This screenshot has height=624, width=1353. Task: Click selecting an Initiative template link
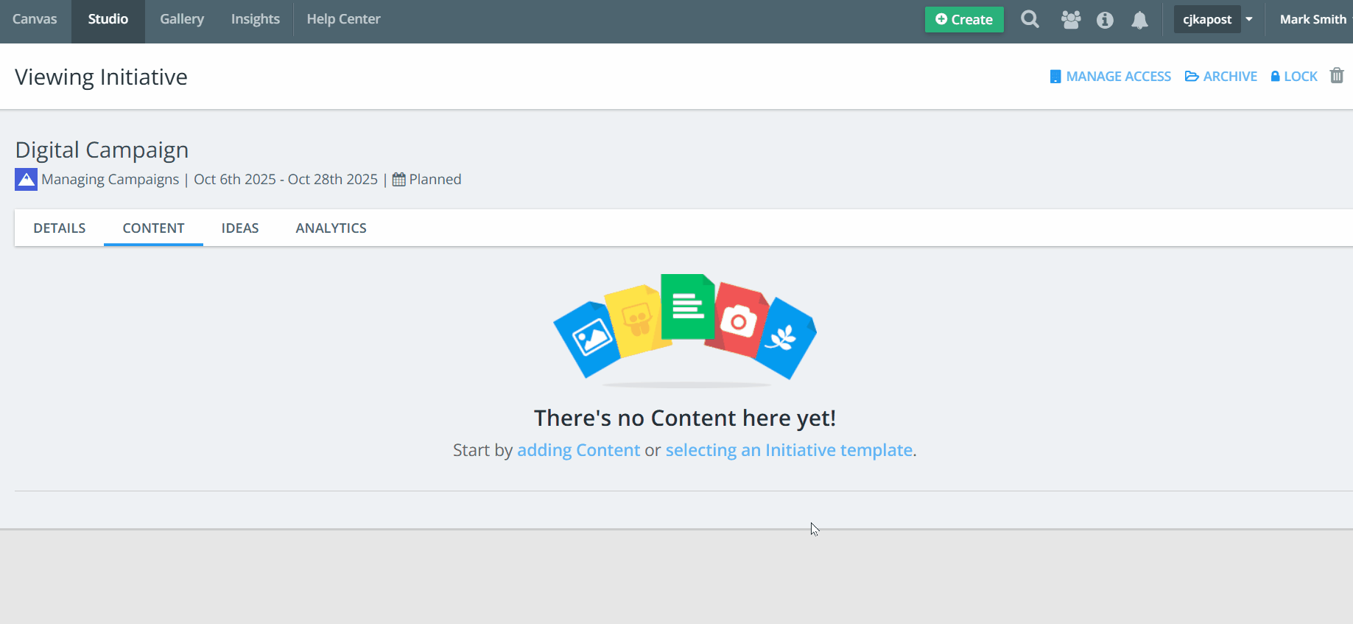(789, 450)
